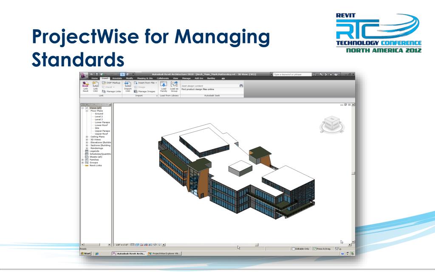
Task: Click the help question mark icon
Action: pyautogui.click(x=336, y=74)
